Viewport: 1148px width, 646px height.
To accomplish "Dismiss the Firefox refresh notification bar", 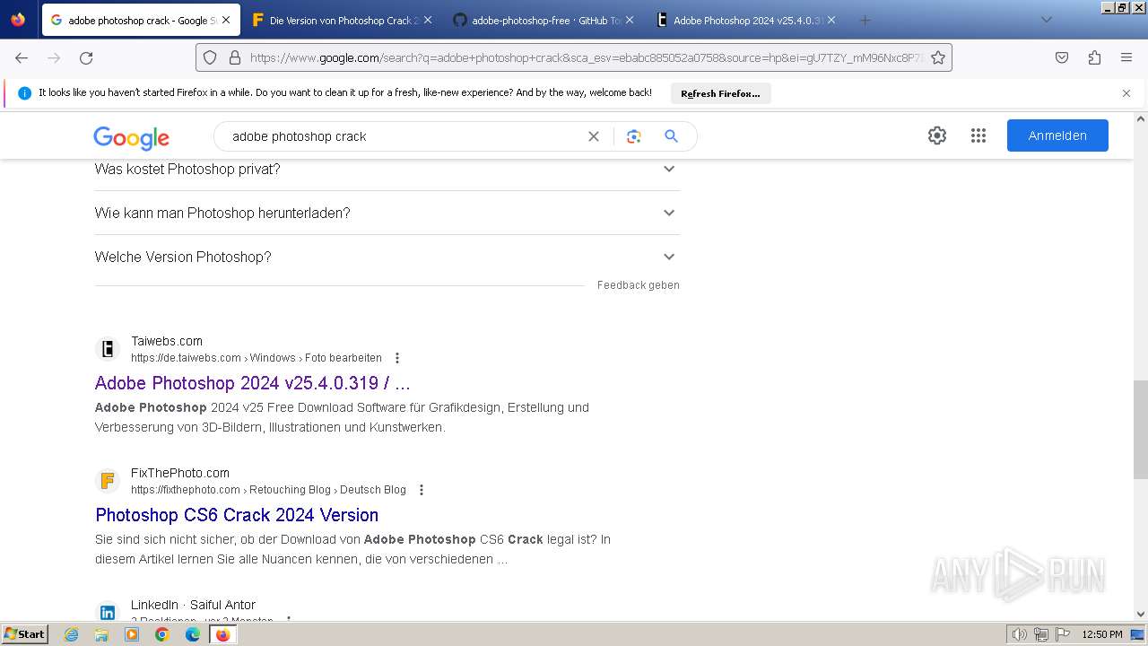I will 1126,93.
